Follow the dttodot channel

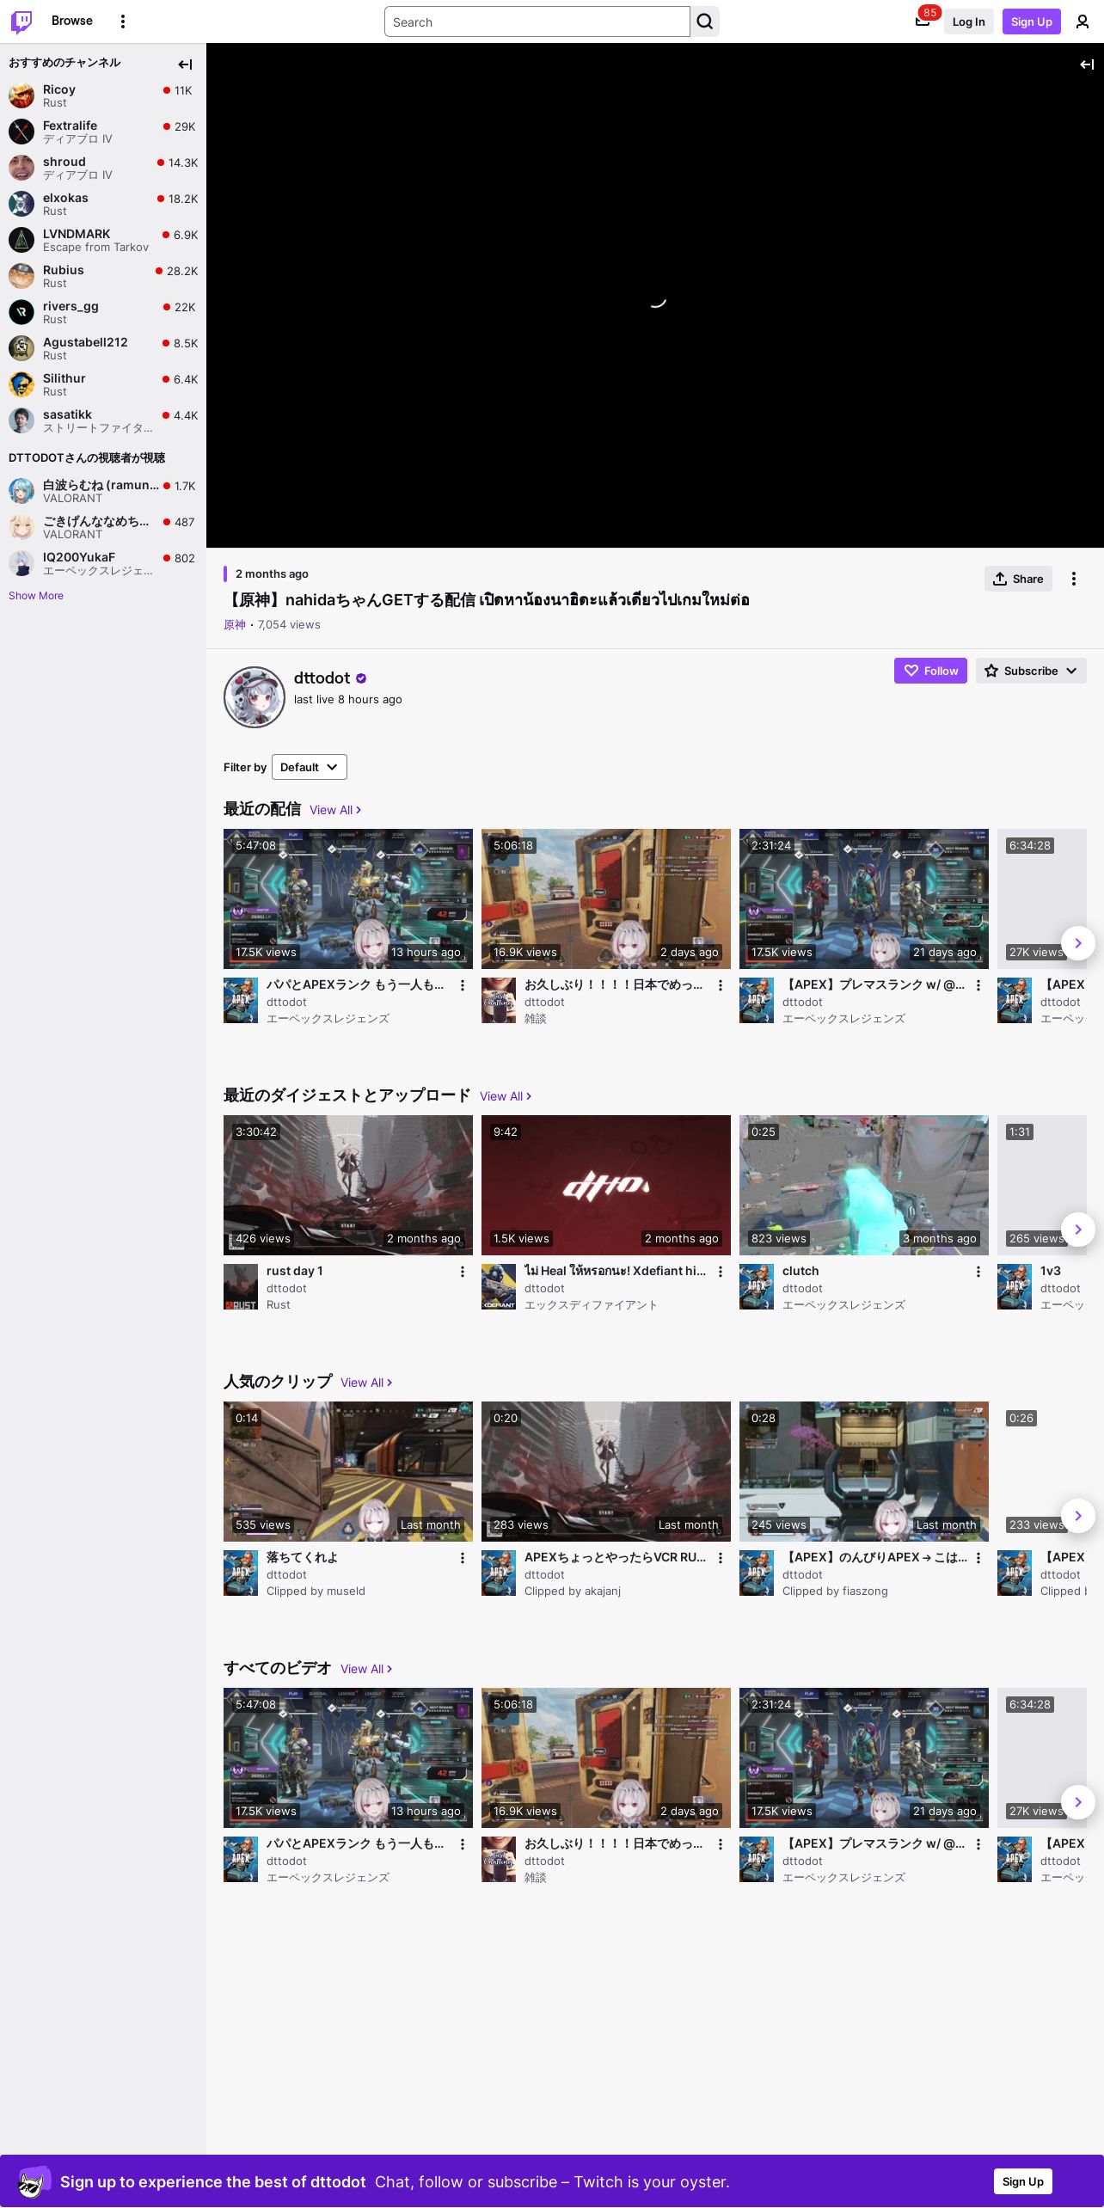point(930,671)
